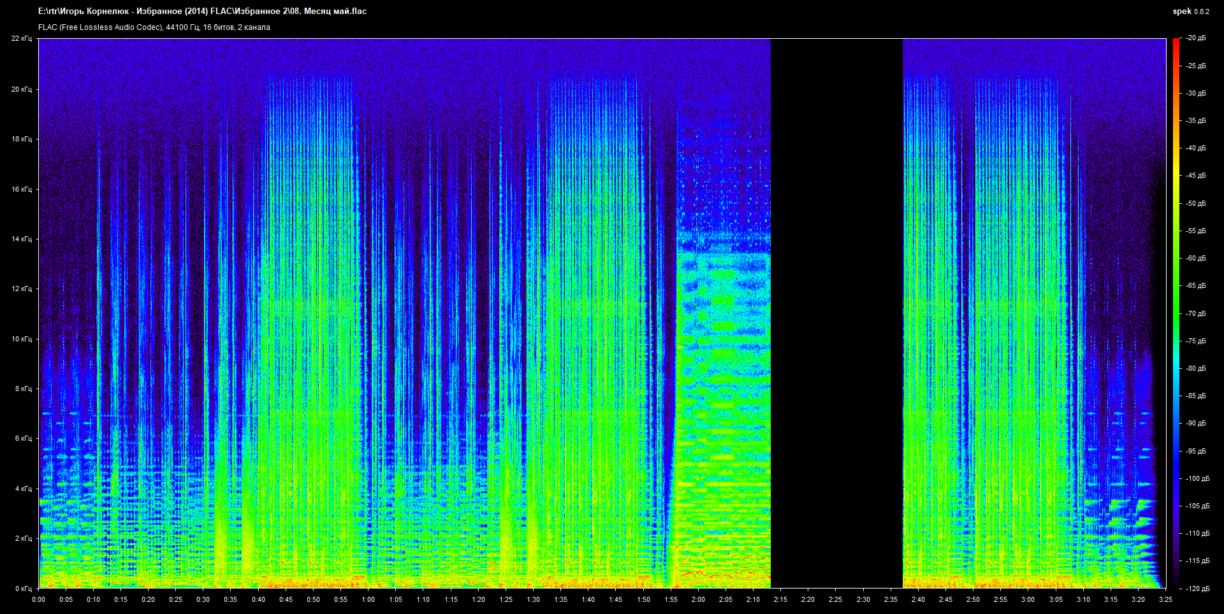Click the -20 дБ scale label

pos(1196,38)
